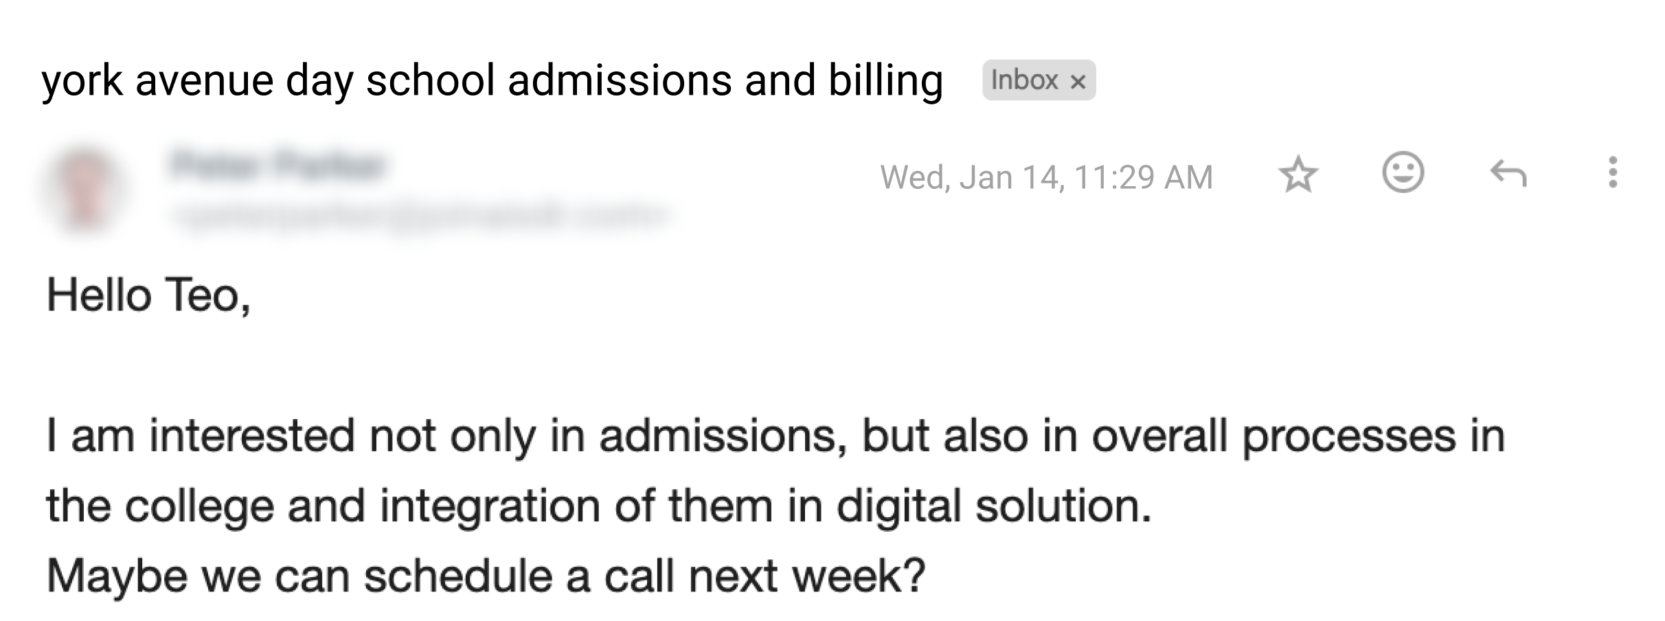Click the blurred sender email address

(x=419, y=216)
